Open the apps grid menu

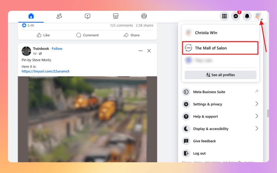(x=224, y=16)
